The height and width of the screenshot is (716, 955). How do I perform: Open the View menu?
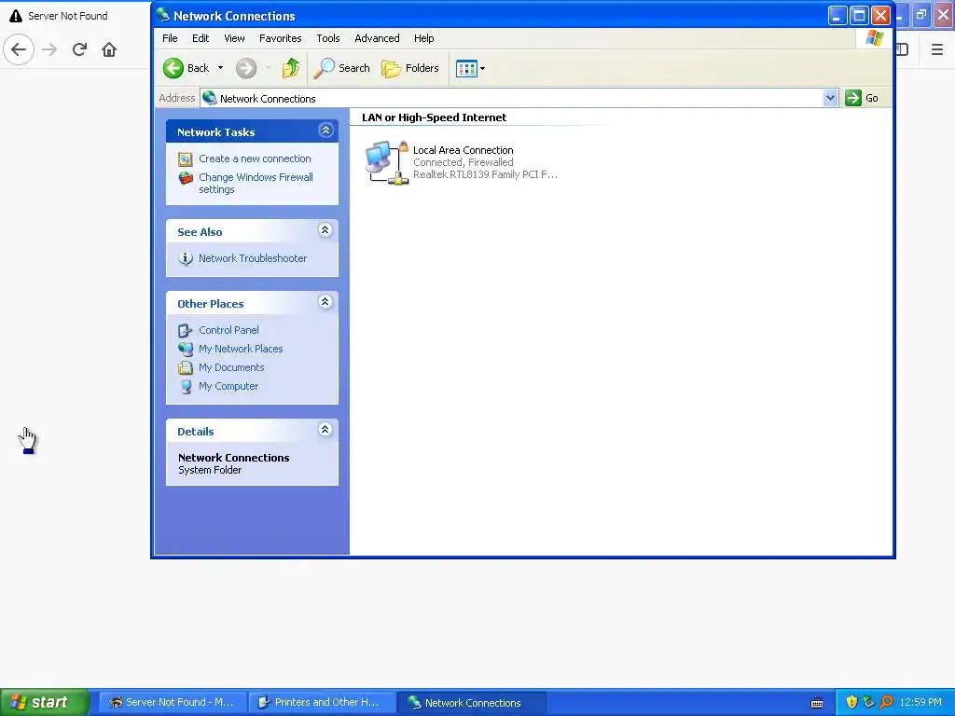coord(234,38)
